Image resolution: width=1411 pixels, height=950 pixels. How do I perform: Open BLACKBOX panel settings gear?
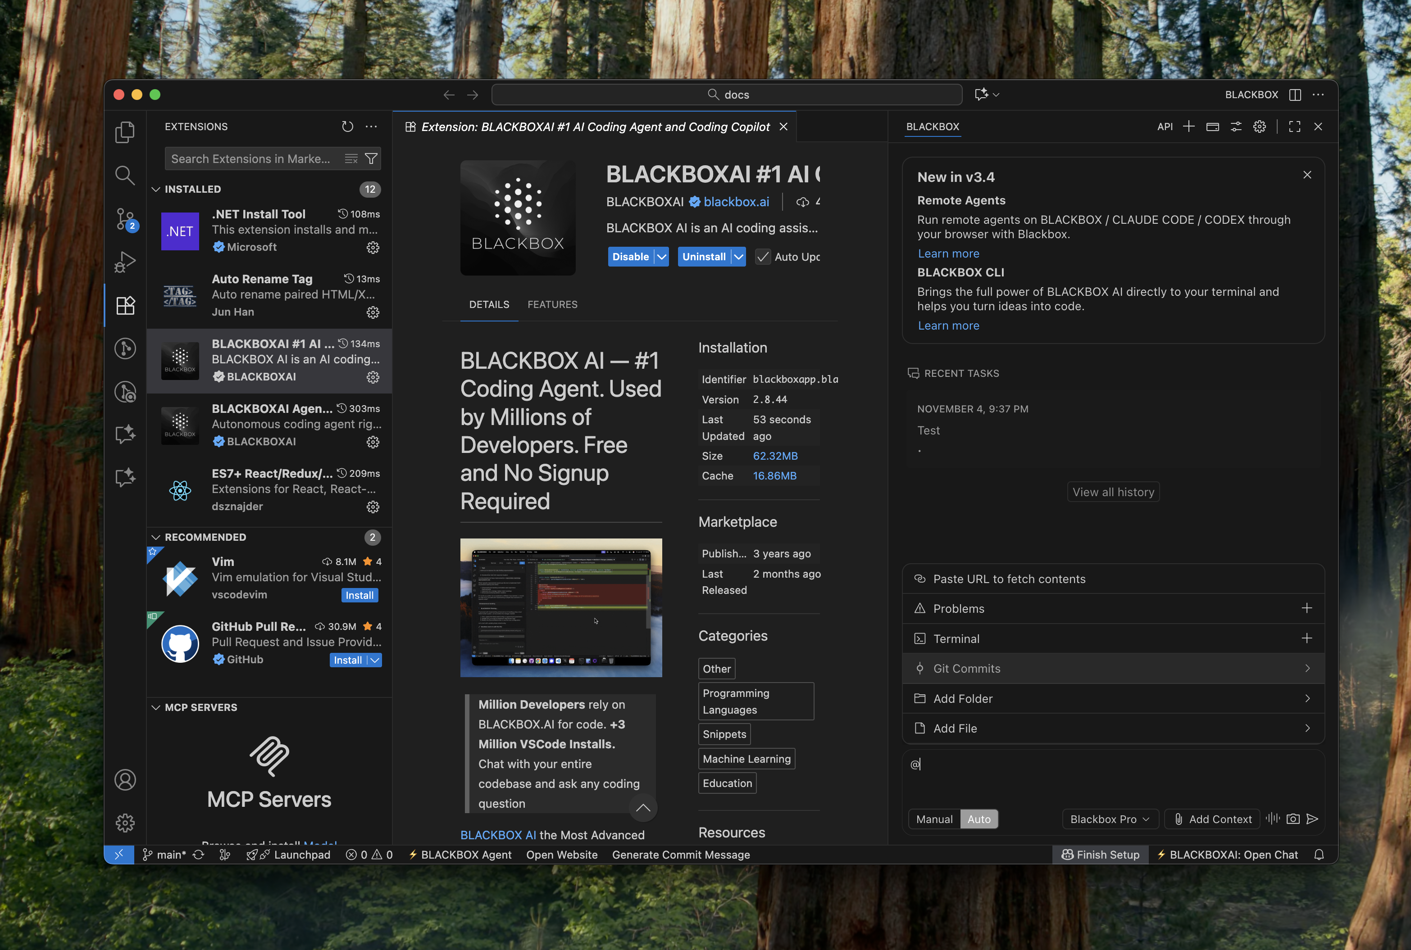click(1260, 127)
